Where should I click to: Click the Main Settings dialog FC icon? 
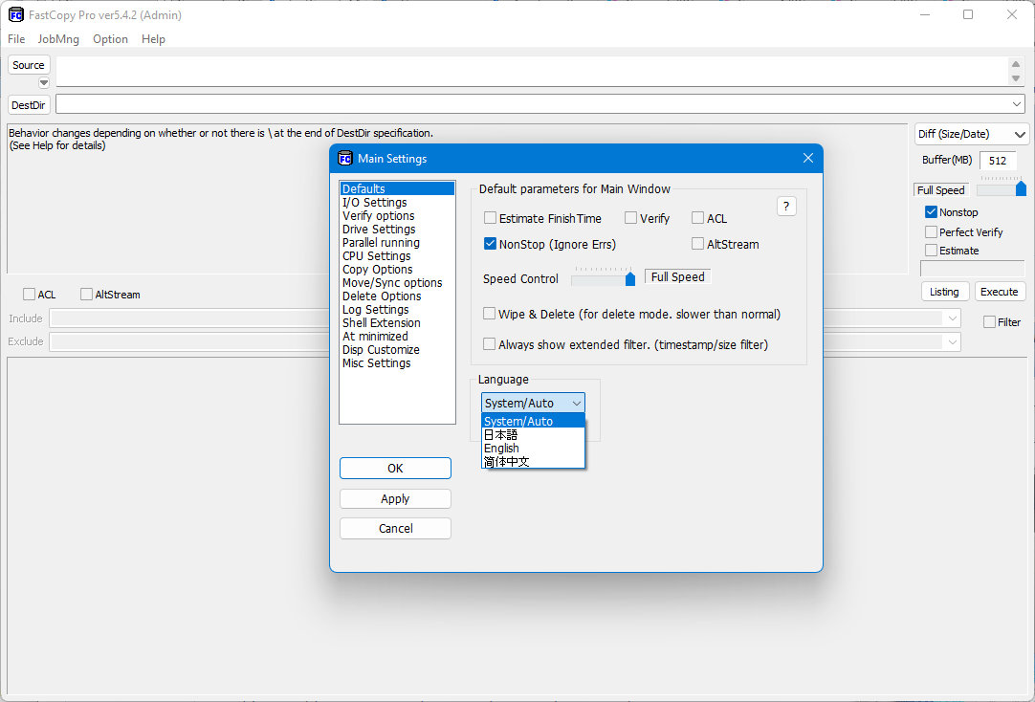(x=345, y=159)
